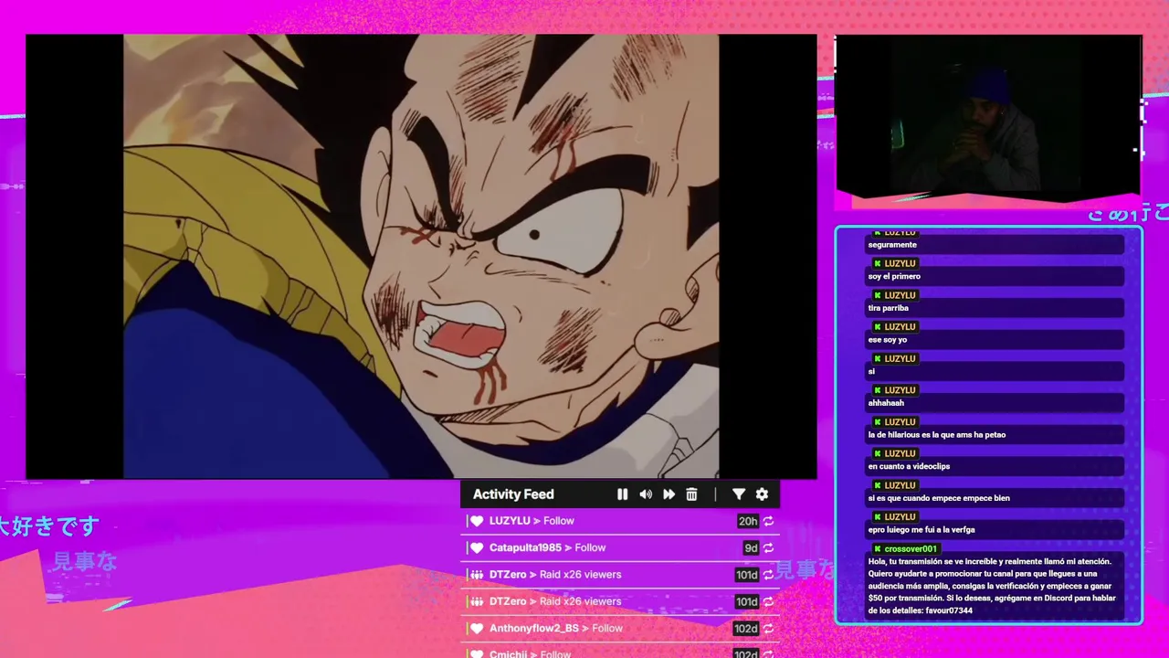Click raid icon on second DTZero row
This screenshot has height=658, width=1169.
coord(477,601)
